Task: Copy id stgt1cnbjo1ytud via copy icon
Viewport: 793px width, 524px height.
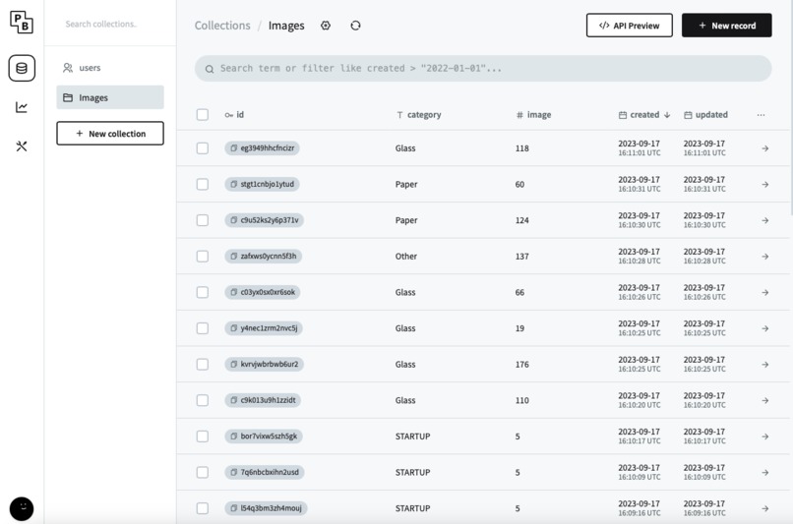Action: pyautogui.click(x=233, y=184)
